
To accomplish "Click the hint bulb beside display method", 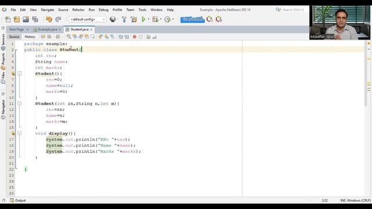I will [13, 134].
